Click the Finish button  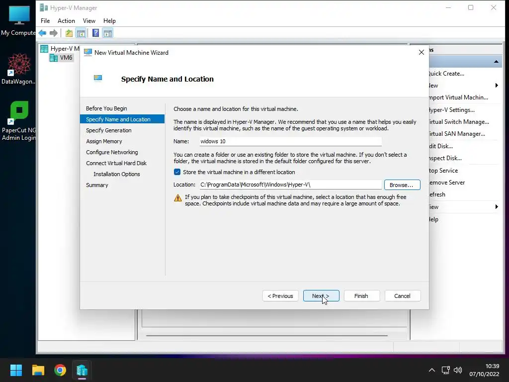tap(362, 296)
